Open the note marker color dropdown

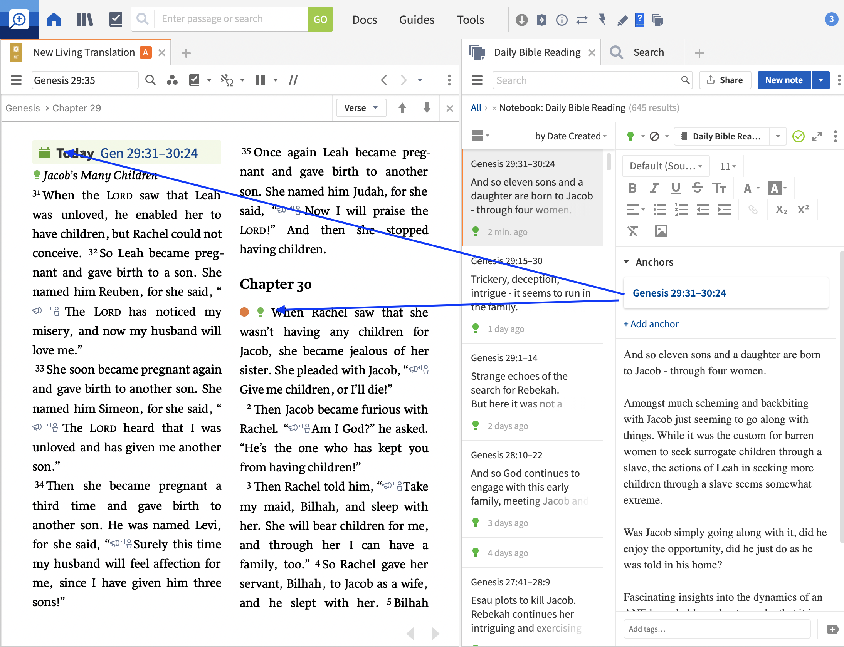(x=636, y=136)
